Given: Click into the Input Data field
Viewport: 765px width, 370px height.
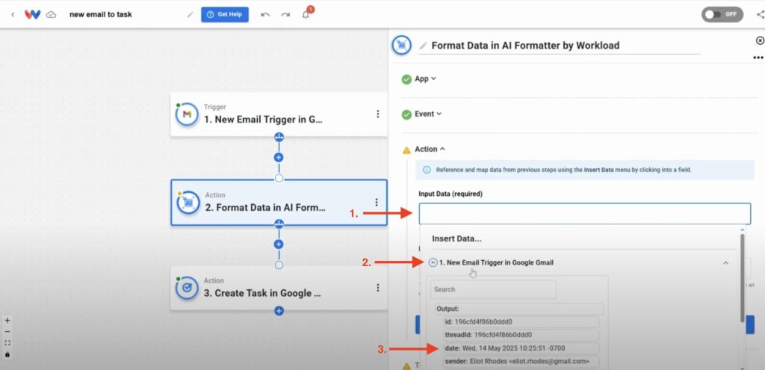Looking at the screenshot, I should click(584, 214).
